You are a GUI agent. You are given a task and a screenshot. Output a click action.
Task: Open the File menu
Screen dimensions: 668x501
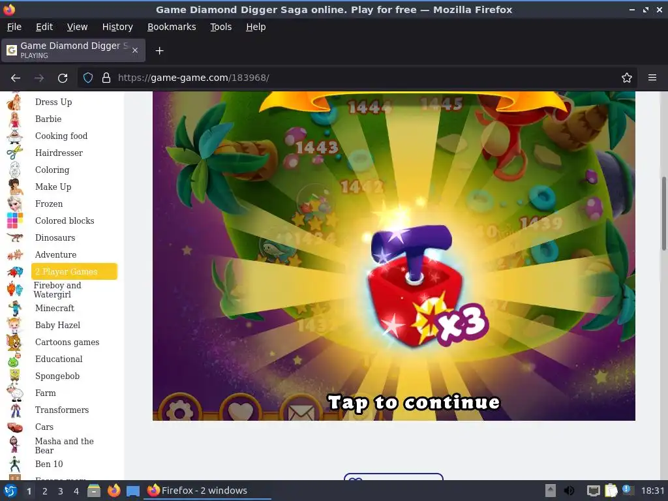coord(14,27)
